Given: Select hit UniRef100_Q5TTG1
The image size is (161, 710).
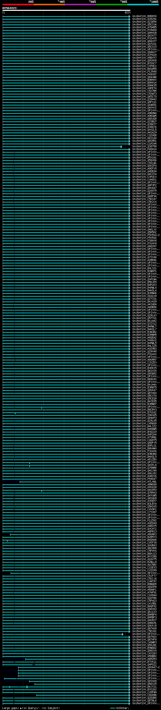Looking at the screenshot, I should click(x=144, y=318).
